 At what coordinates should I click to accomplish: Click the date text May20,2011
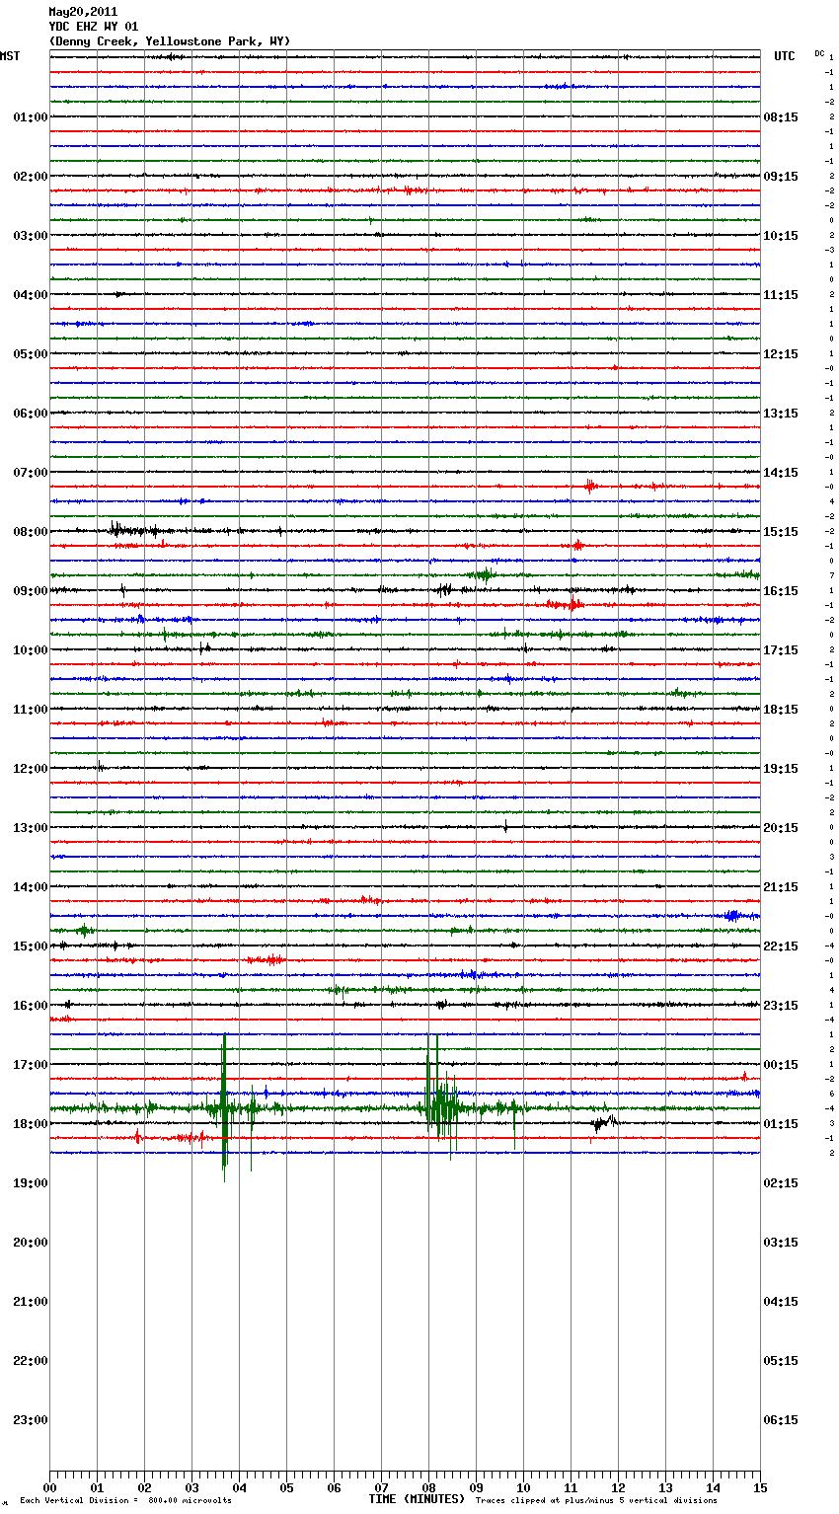pyautogui.click(x=83, y=12)
